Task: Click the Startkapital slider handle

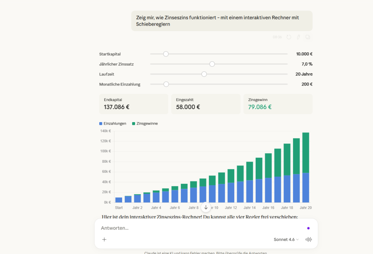Action: pos(166,54)
